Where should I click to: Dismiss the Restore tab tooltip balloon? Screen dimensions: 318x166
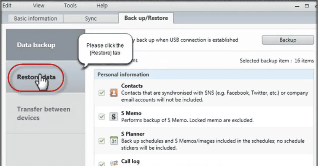coord(105,49)
